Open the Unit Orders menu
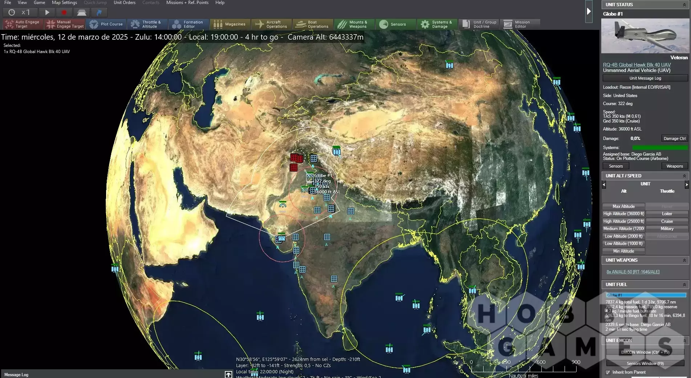The image size is (691, 378). [x=124, y=3]
